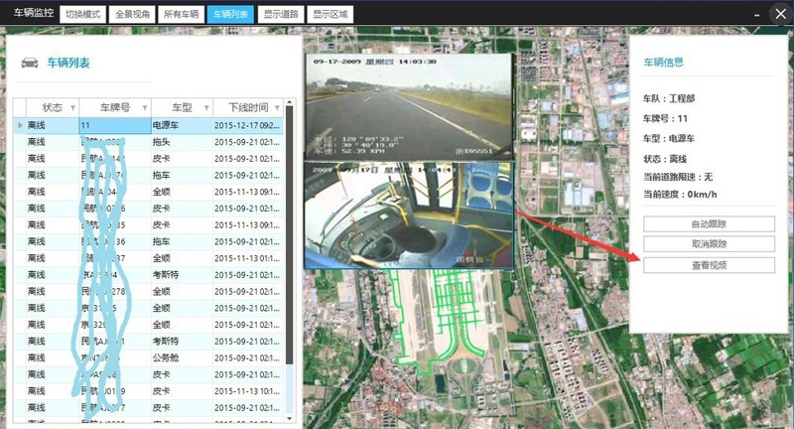Switch to 全景视角 view

coord(132,14)
